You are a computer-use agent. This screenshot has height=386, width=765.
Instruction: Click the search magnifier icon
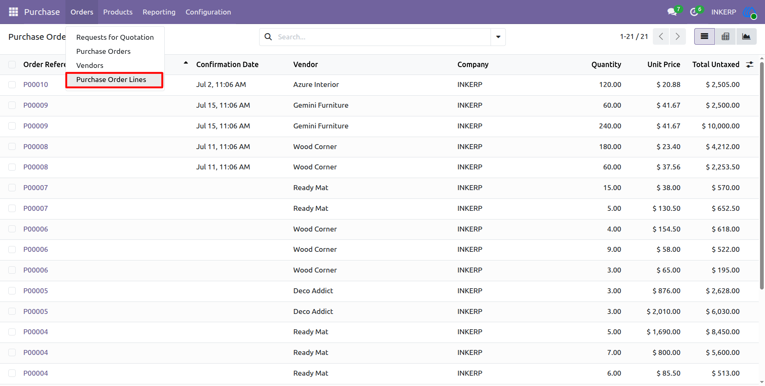click(x=268, y=37)
